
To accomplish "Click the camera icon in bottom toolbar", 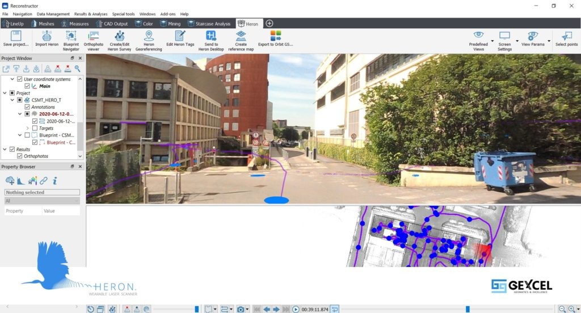I will point(241,309).
